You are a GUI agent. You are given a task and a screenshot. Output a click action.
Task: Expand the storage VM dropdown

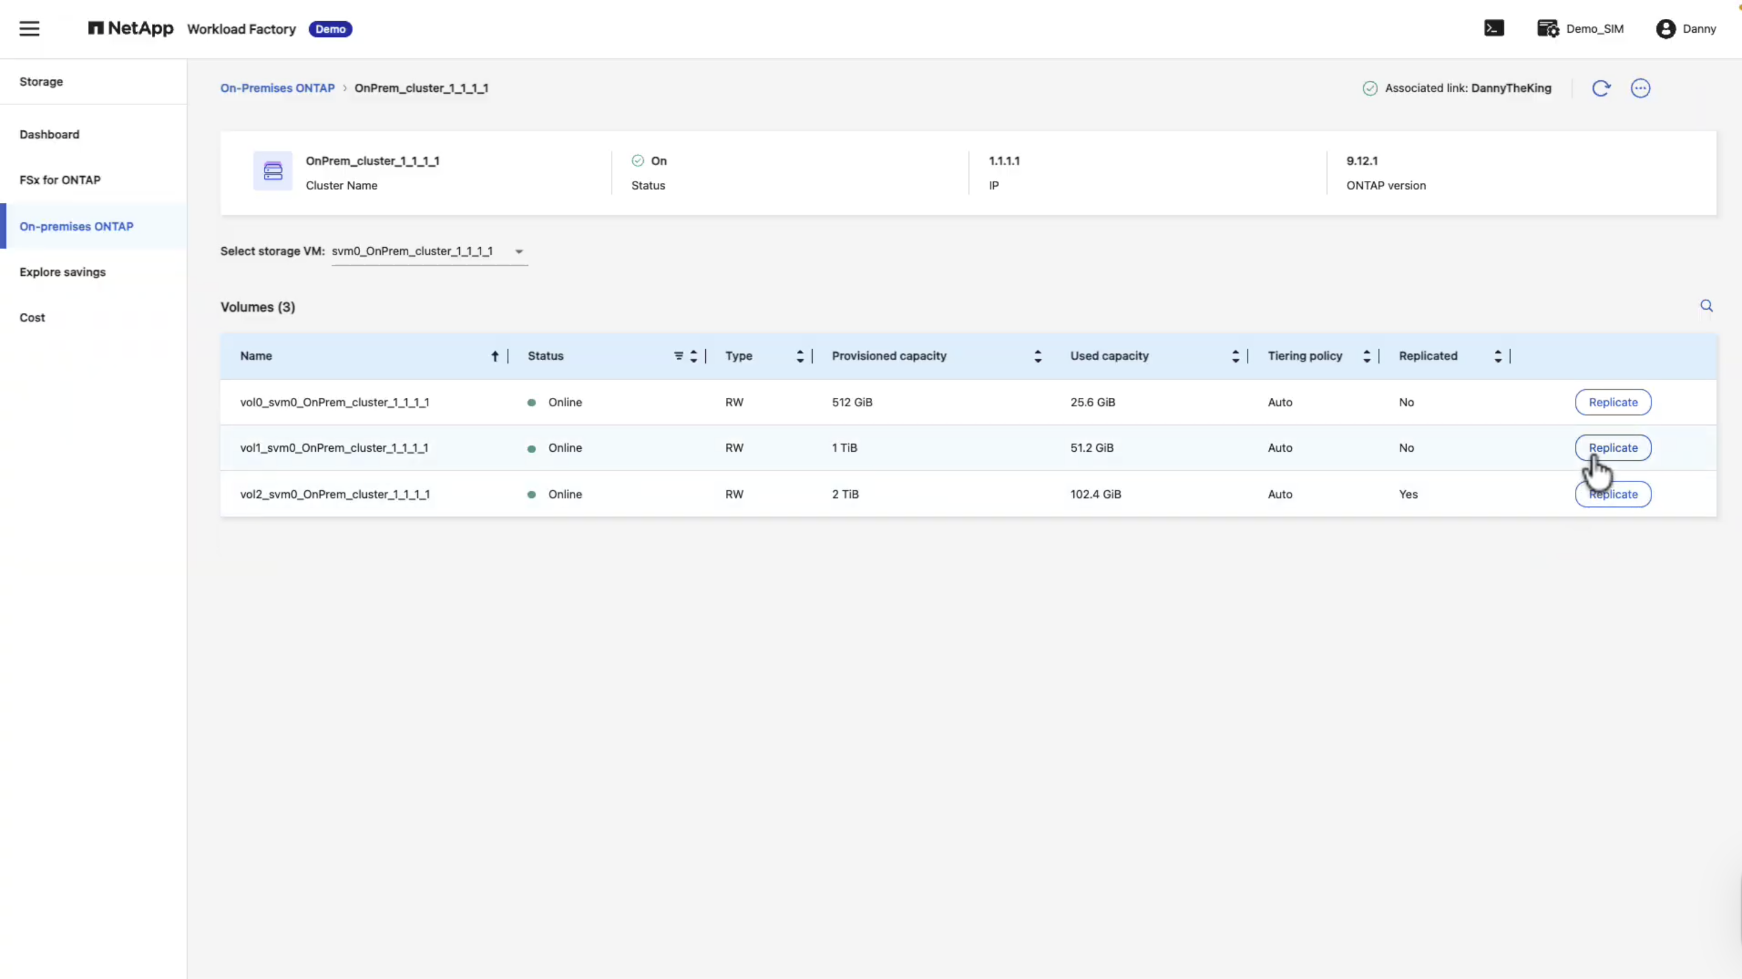(519, 251)
